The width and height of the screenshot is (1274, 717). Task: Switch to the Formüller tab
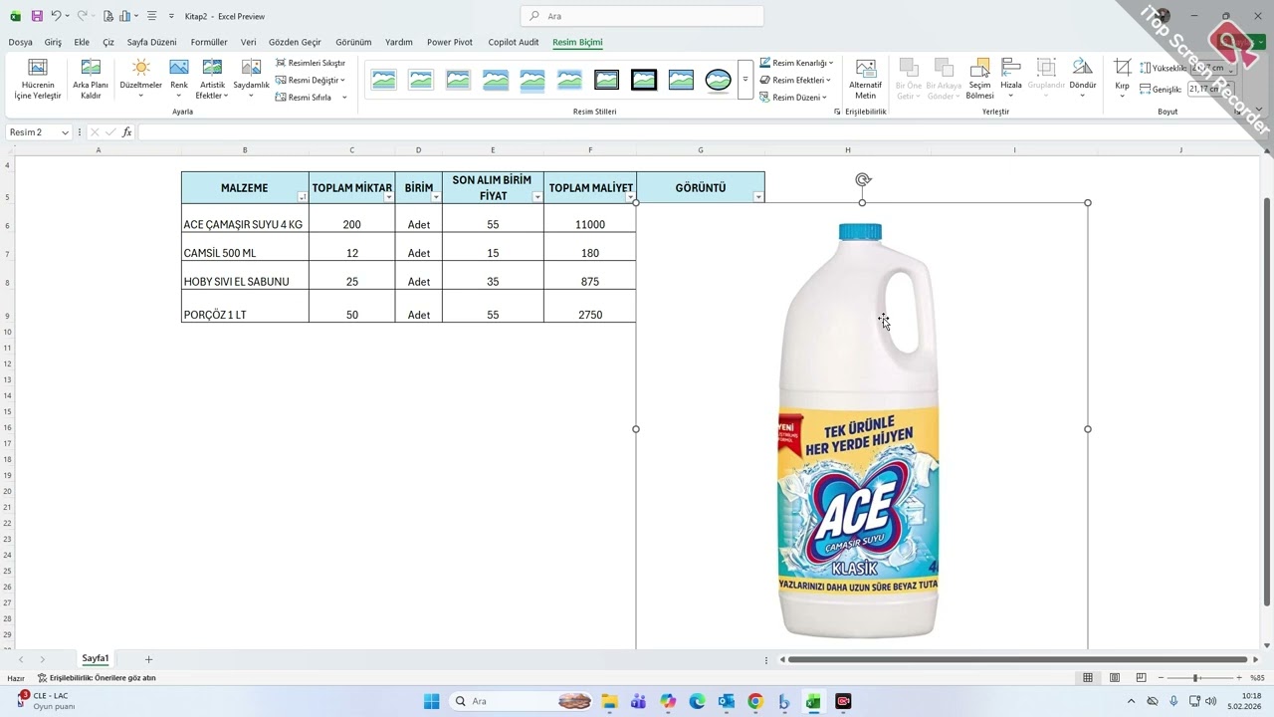(x=209, y=42)
